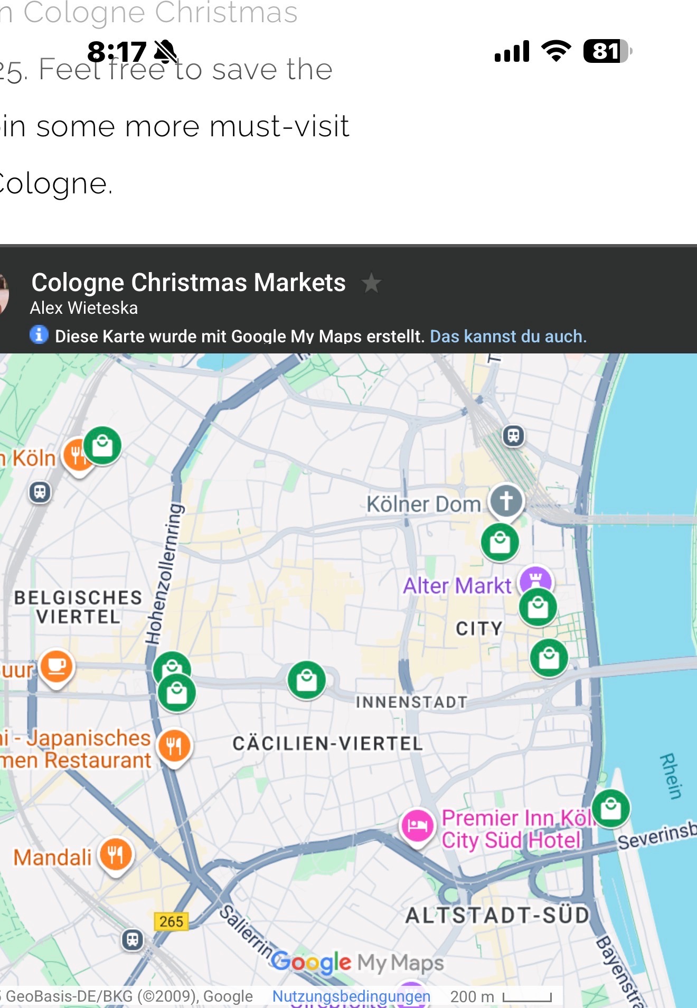Select the green market pin near Rhein riverbank
Image resolution: width=697 pixels, height=1008 pixels.
pos(611,808)
